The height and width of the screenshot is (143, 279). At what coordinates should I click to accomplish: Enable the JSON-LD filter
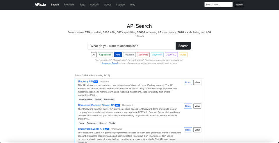click(x=171, y=55)
